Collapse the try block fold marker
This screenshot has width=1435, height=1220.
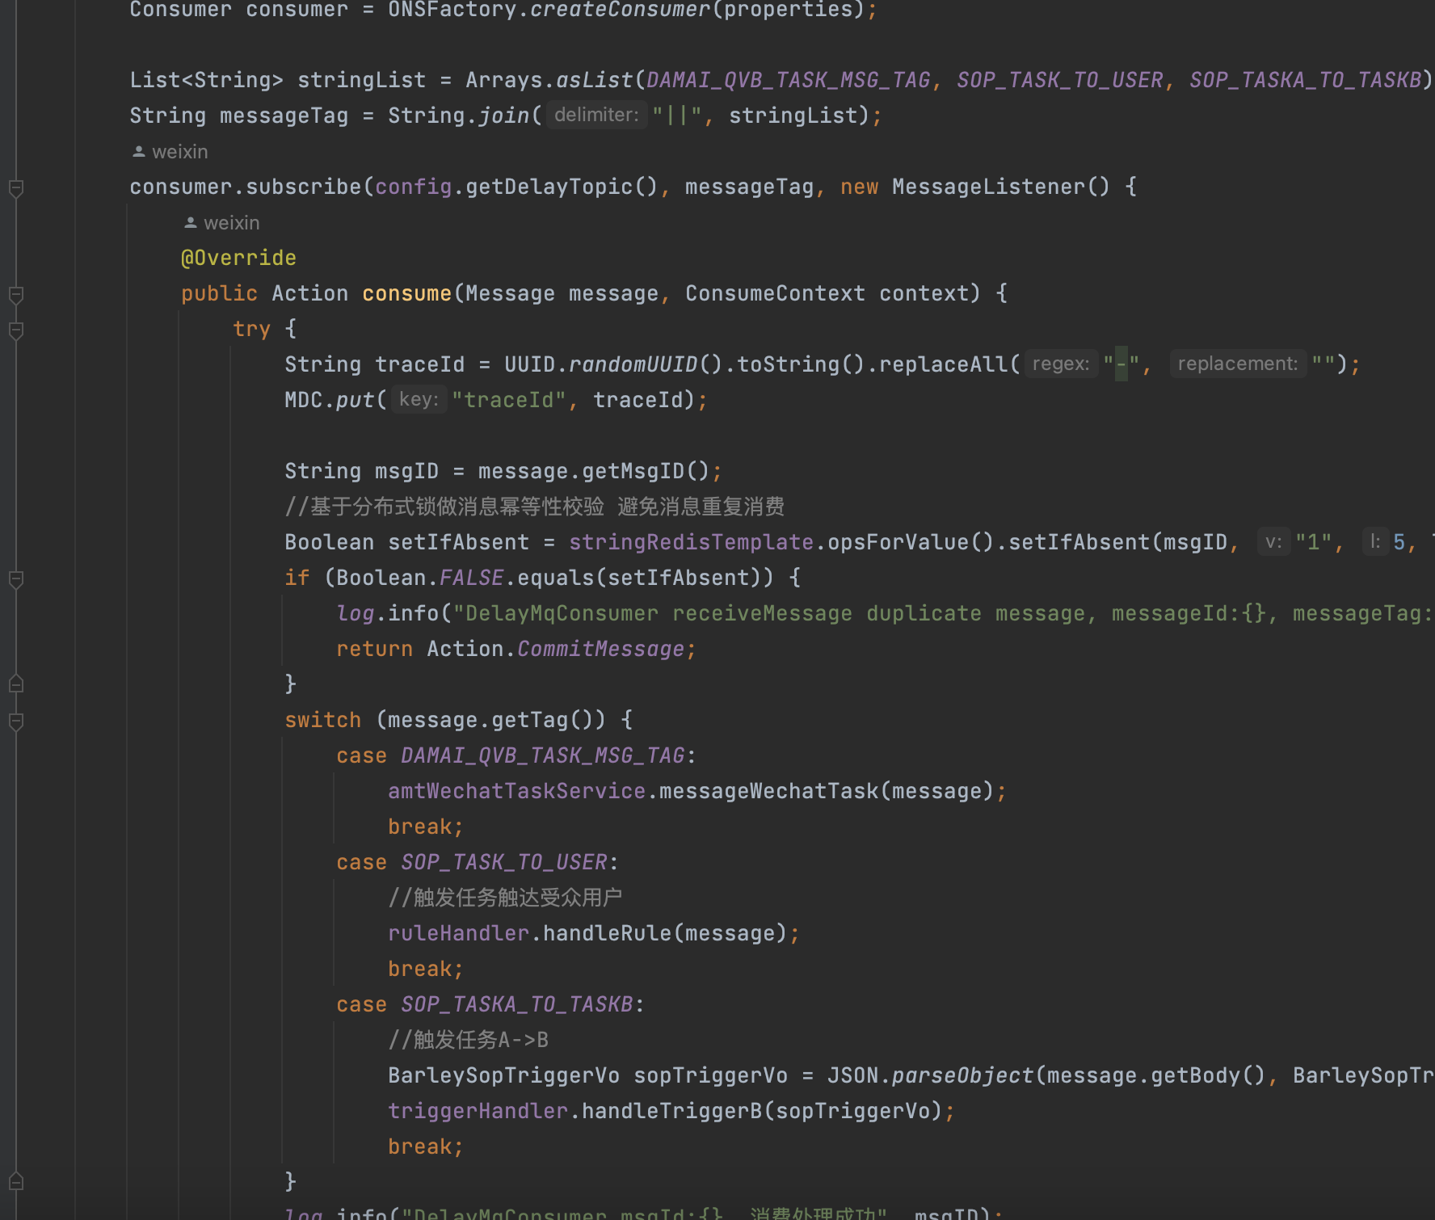[x=16, y=330]
